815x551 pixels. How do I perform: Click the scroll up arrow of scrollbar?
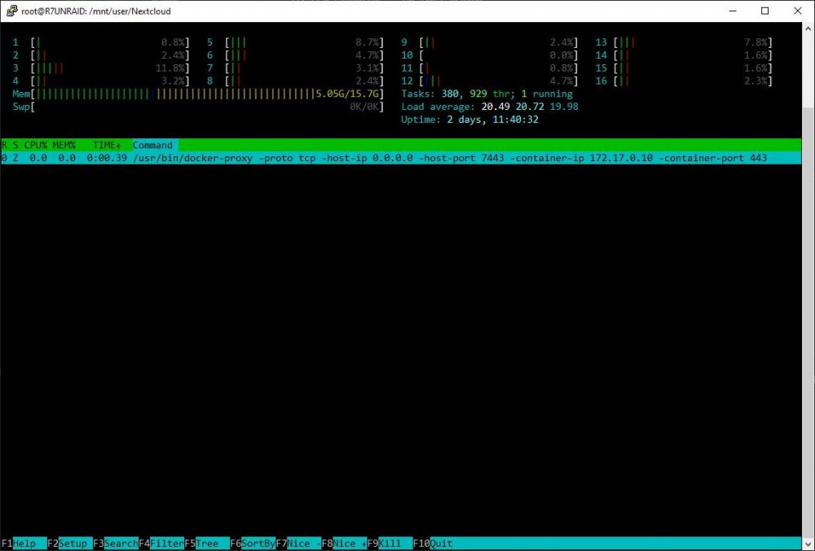(808, 29)
